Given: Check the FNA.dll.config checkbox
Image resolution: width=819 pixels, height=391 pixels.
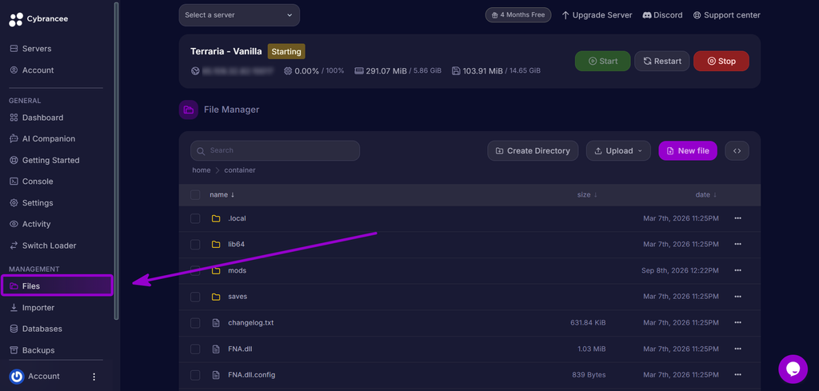Looking at the screenshot, I should point(195,375).
